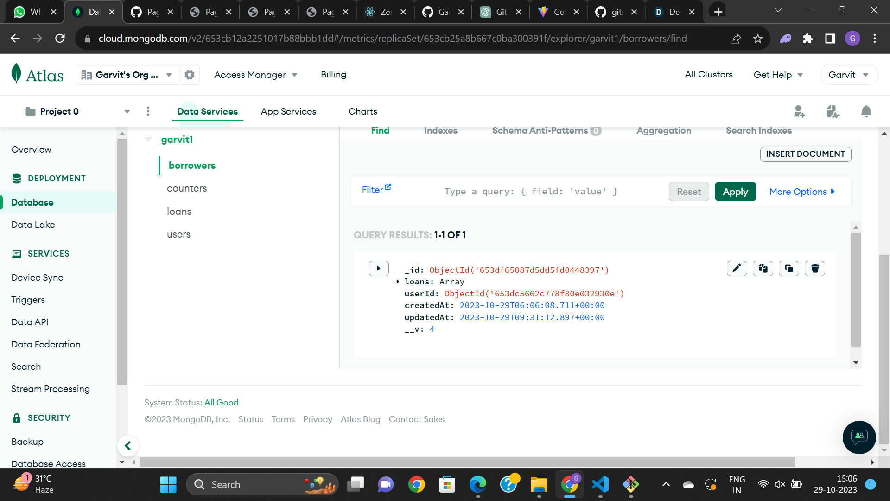This screenshot has width=890, height=501.
Task: Click the Apply filter button
Action: click(x=735, y=192)
